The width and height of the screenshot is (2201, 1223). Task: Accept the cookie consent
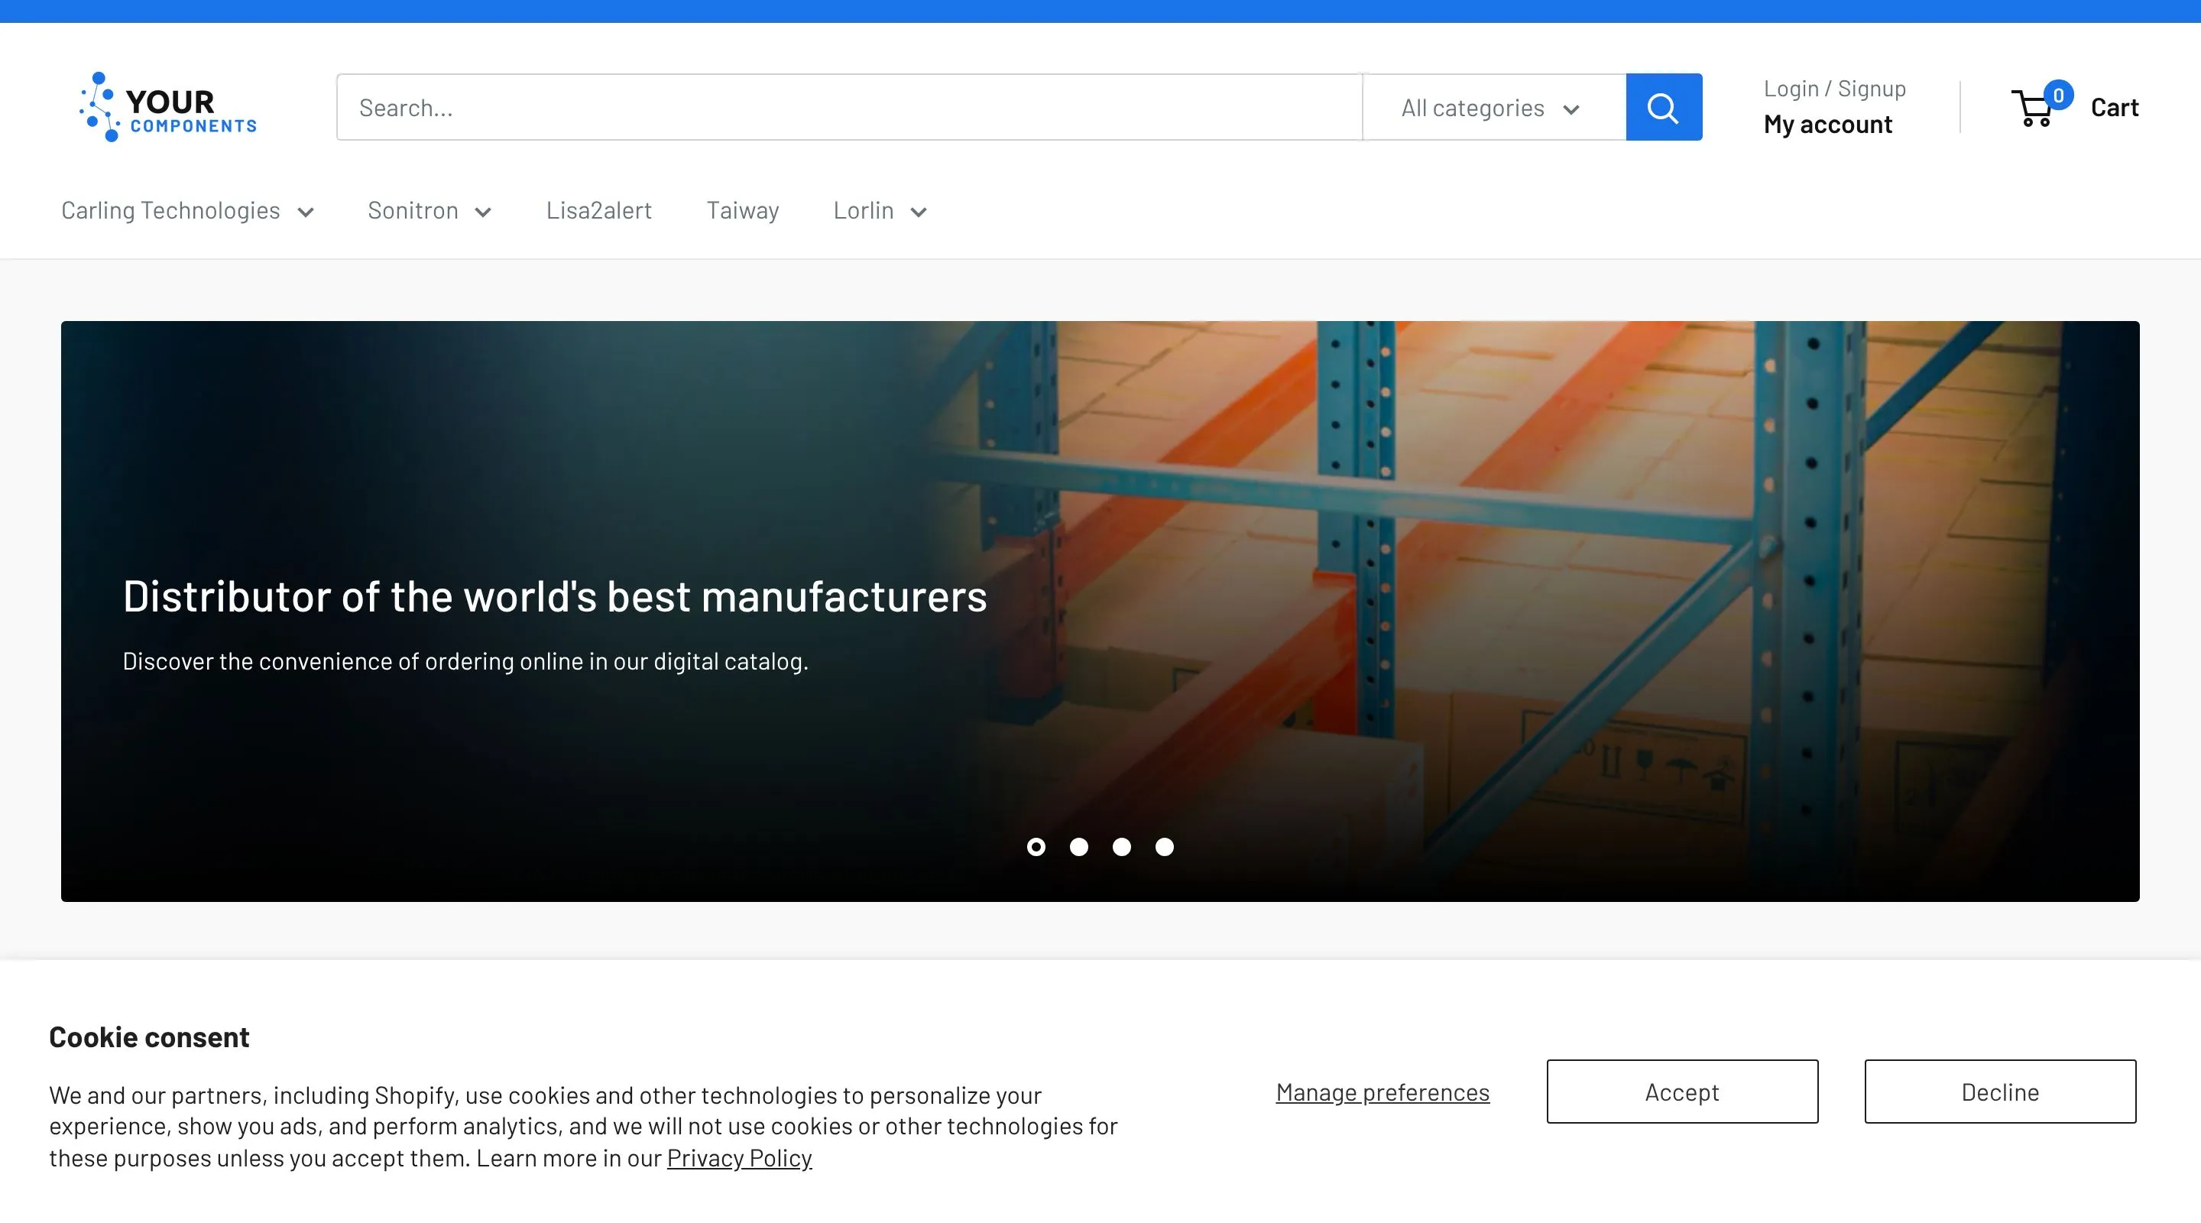1681,1092
